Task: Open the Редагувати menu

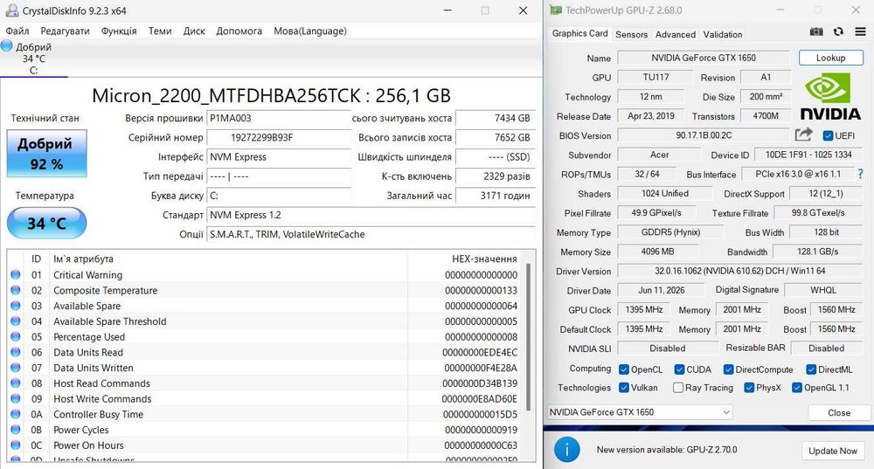Action: click(x=65, y=31)
